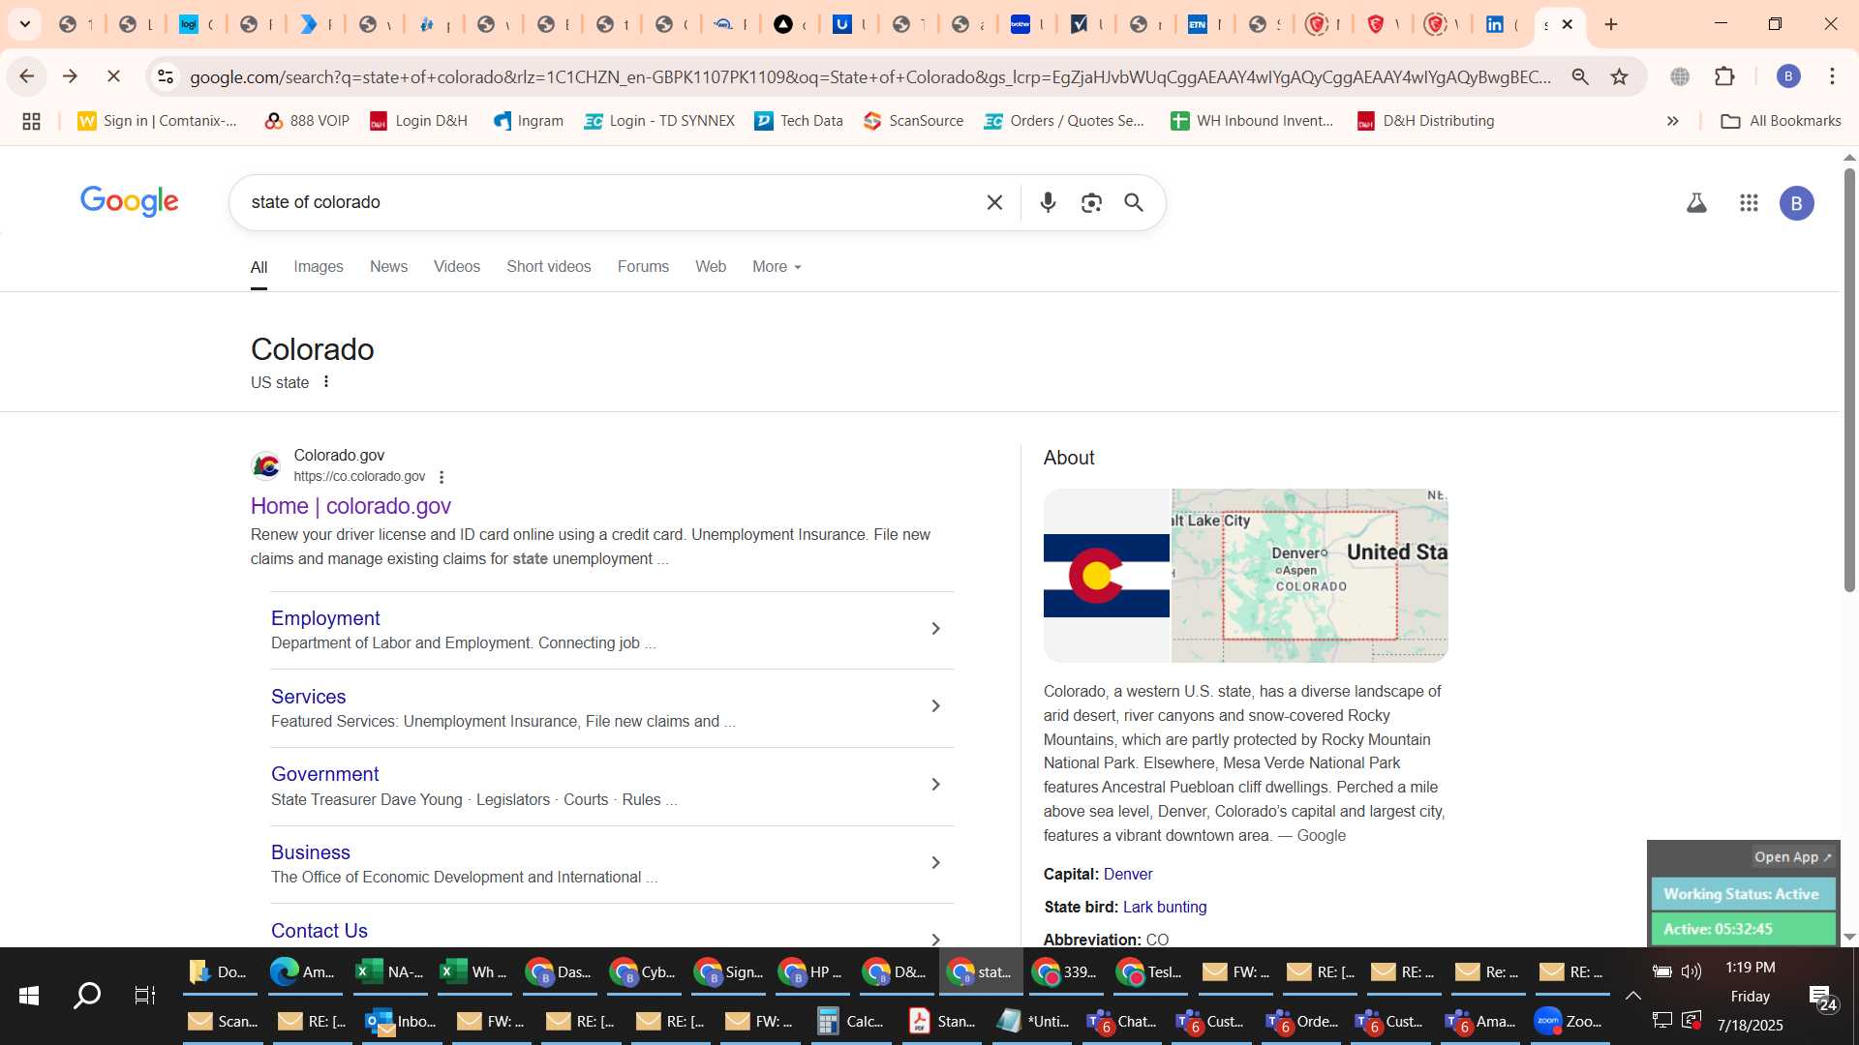Click Open App in status widget
This screenshot has width=1859, height=1045.
1793,857
